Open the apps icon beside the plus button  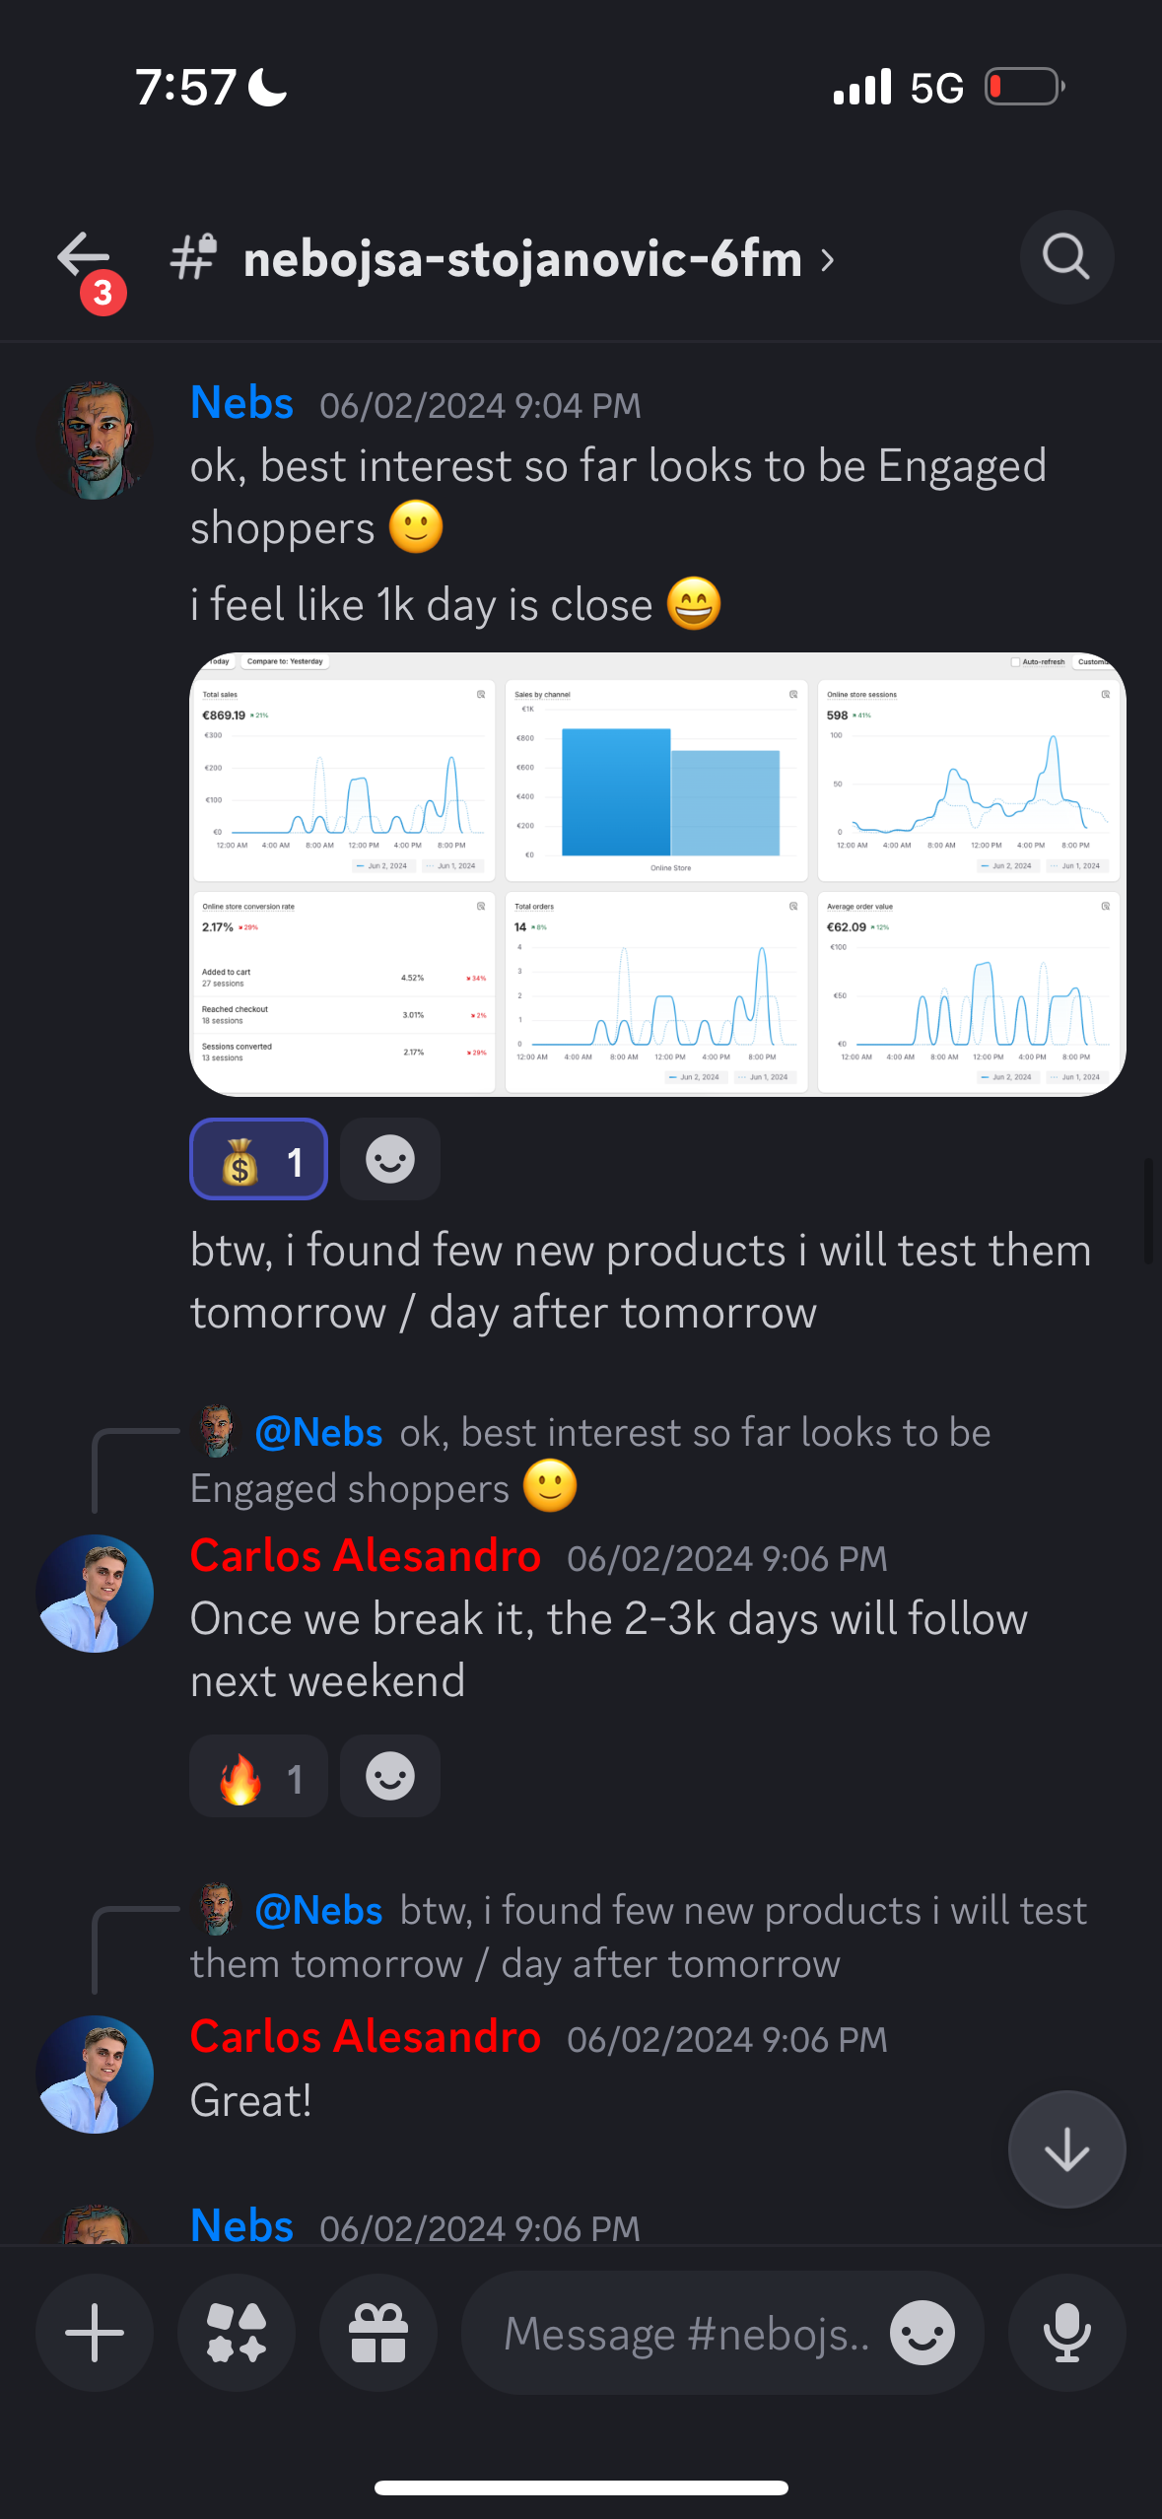[x=236, y=2333]
